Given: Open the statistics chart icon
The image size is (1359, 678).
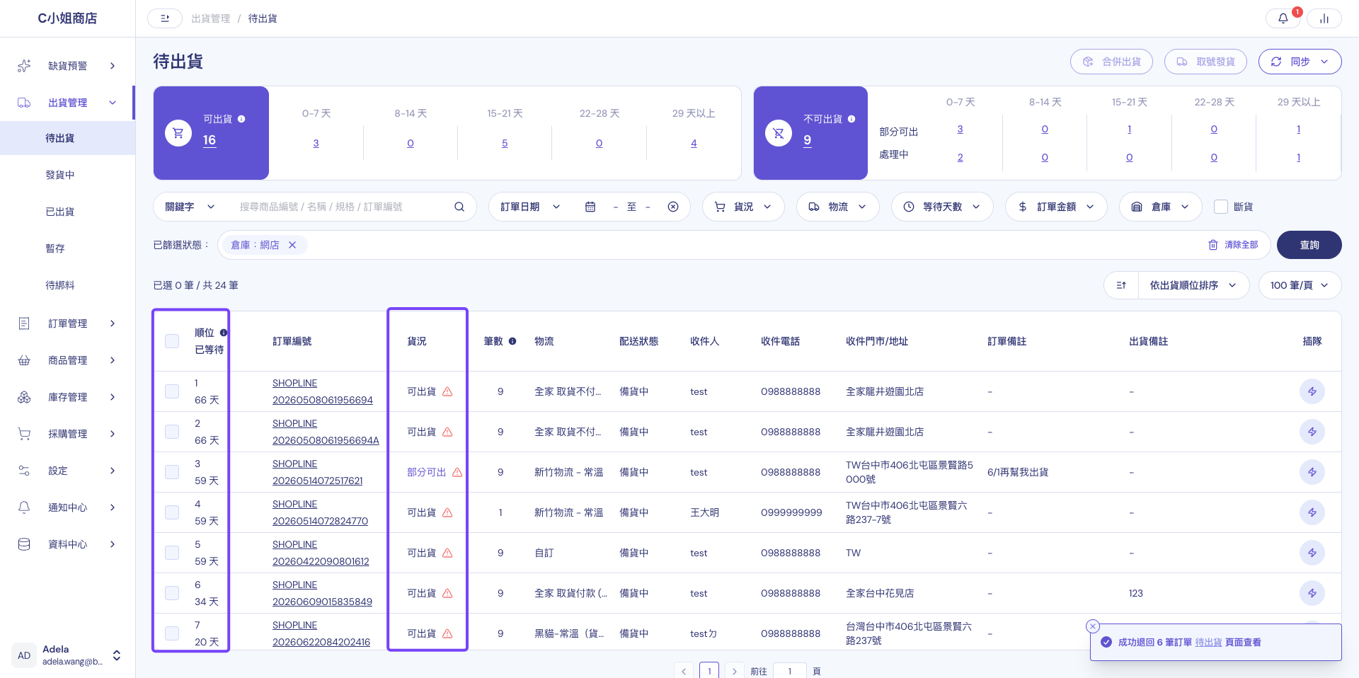Looking at the screenshot, I should pyautogui.click(x=1324, y=18).
